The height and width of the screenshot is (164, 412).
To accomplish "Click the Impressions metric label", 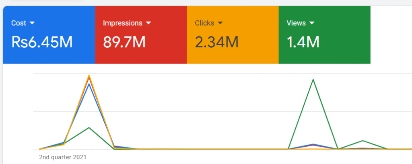I will coord(123,23).
